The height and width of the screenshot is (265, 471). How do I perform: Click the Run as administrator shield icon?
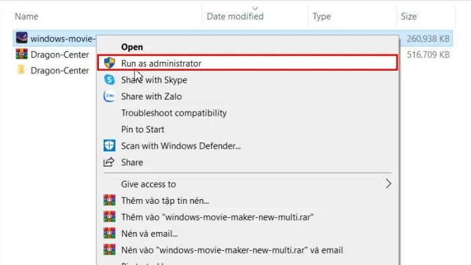(109, 63)
